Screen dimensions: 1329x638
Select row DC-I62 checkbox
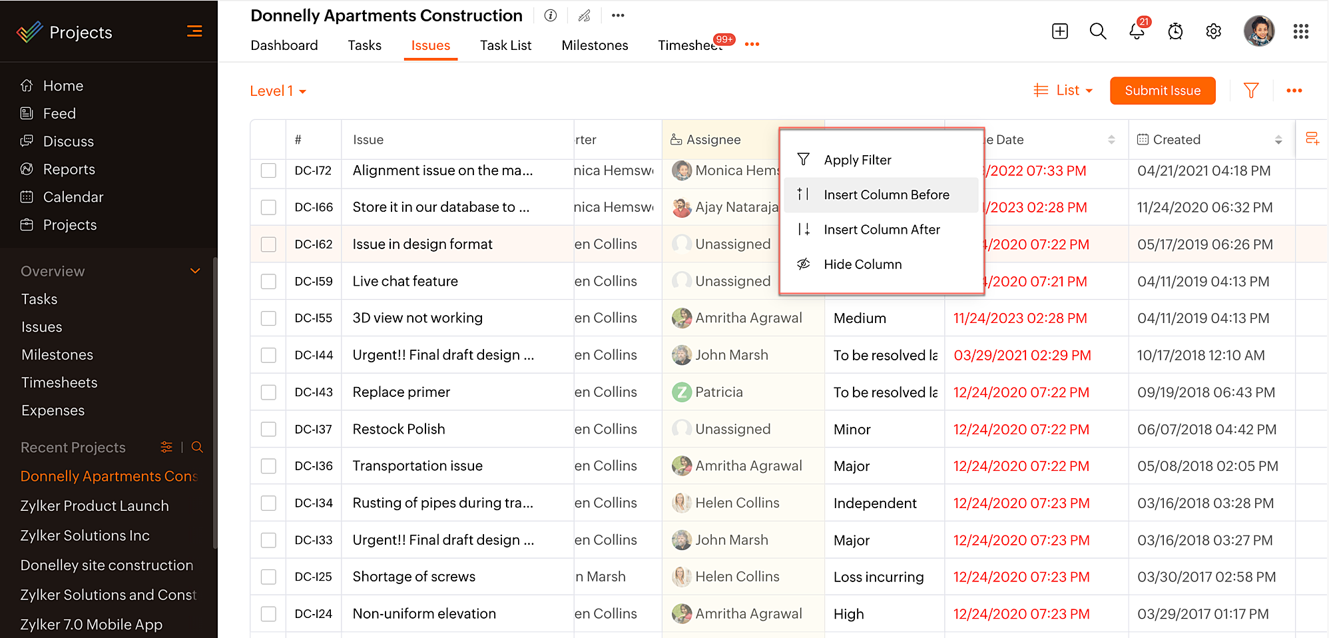pos(268,244)
